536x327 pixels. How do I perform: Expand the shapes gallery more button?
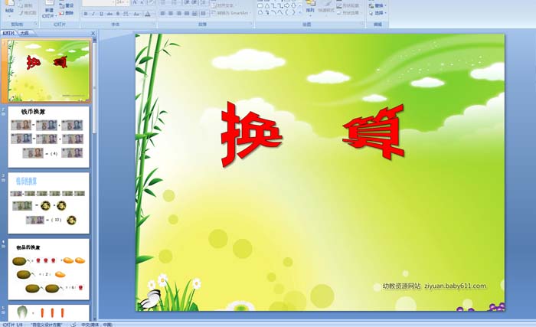(x=300, y=13)
